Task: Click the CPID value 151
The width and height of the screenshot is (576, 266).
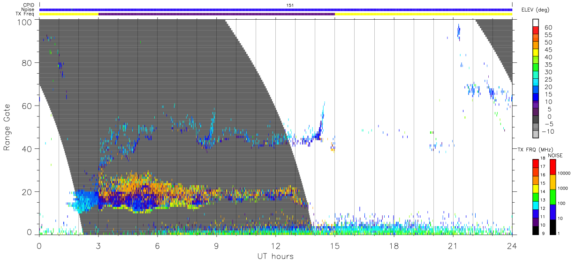Action: tap(289, 5)
